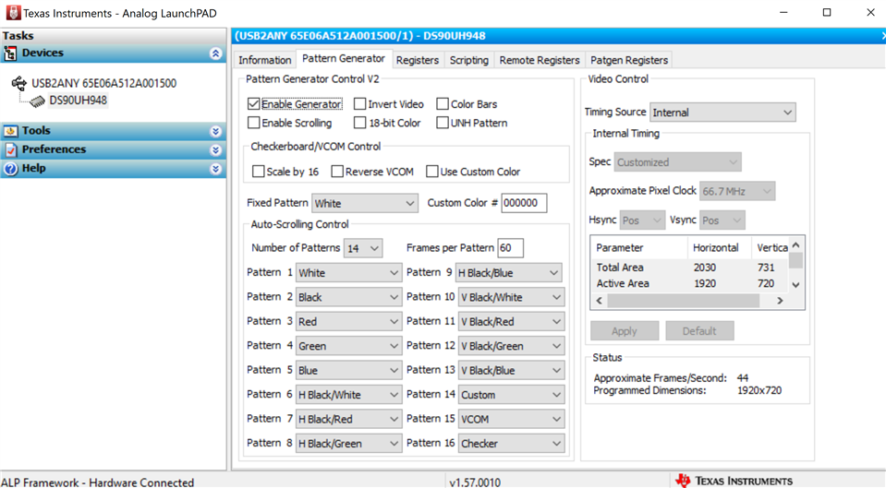The height and width of the screenshot is (488, 886).
Task: Open the Pattern 1 White dropdown
Action: [348, 272]
